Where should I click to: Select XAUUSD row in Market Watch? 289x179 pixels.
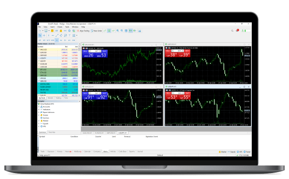(x=58, y=50)
